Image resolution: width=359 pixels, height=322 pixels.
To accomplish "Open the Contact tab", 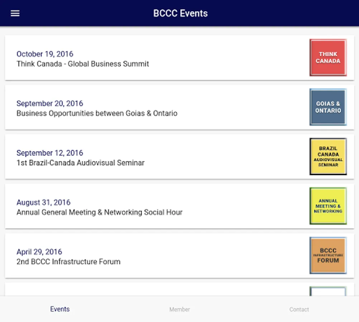I will (299, 309).
